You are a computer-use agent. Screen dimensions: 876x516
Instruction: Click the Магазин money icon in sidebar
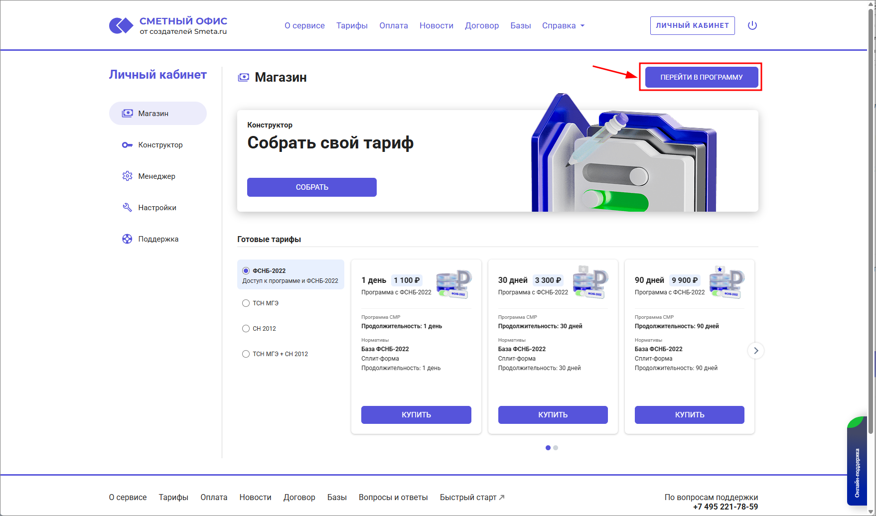[x=128, y=114]
